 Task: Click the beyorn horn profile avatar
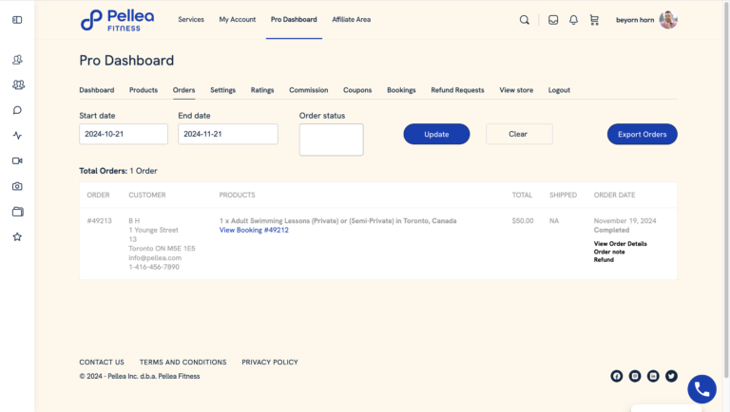(668, 20)
